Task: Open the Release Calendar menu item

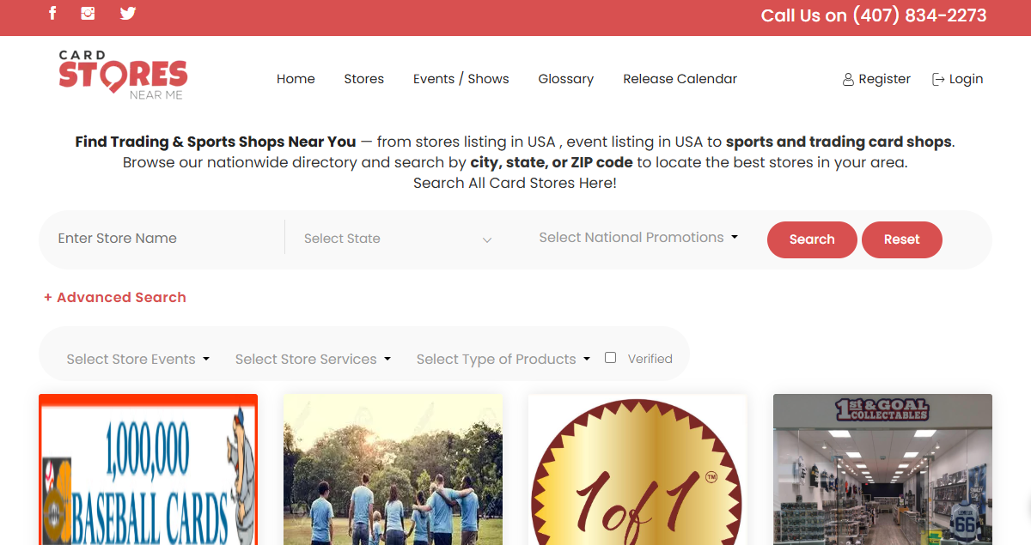Action: click(x=680, y=78)
